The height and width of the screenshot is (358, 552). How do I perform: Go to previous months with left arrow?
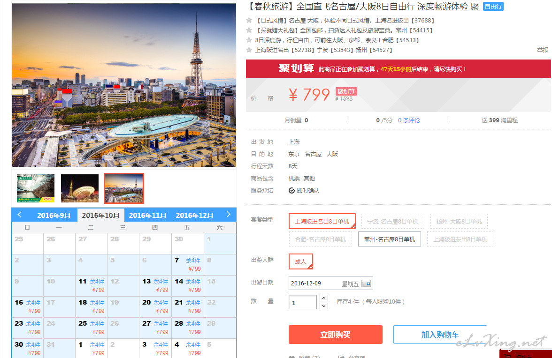19,214
